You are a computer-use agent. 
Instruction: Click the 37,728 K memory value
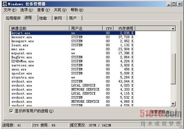[x=126, y=37]
